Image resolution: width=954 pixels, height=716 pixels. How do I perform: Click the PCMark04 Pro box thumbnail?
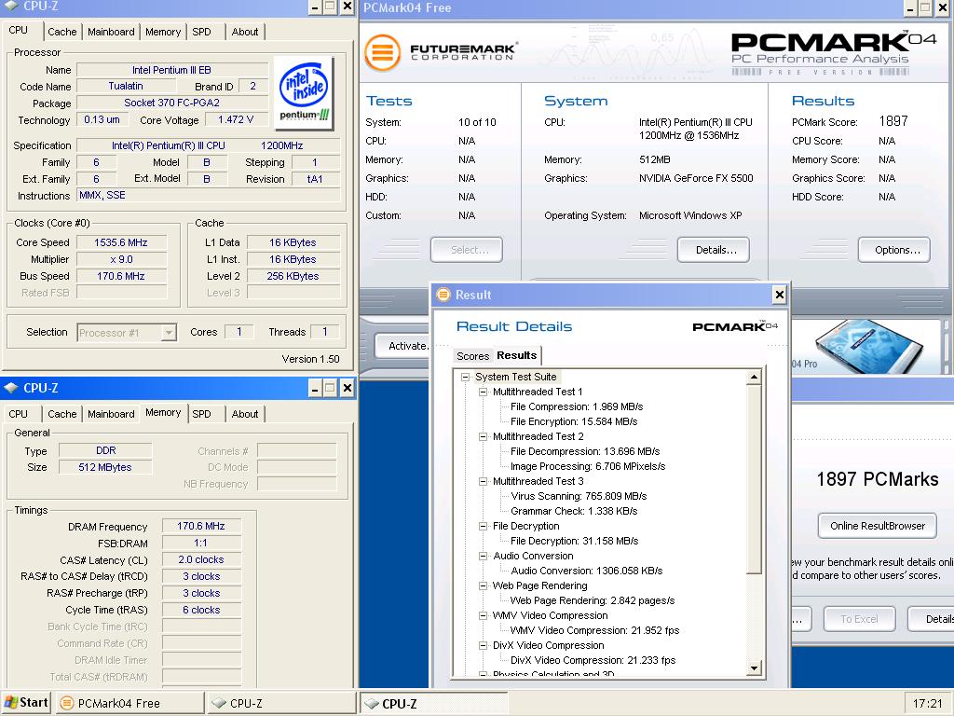[x=867, y=346]
